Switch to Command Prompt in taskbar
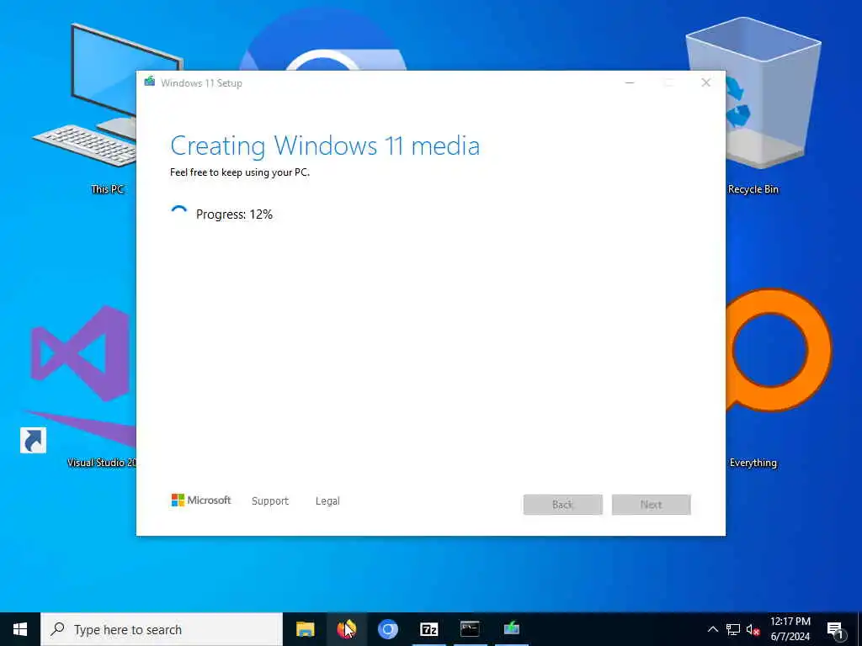This screenshot has width=862, height=646. pos(470,629)
